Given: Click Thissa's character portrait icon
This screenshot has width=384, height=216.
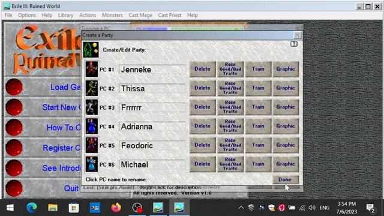Looking at the screenshot, I should tap(92, 88).
